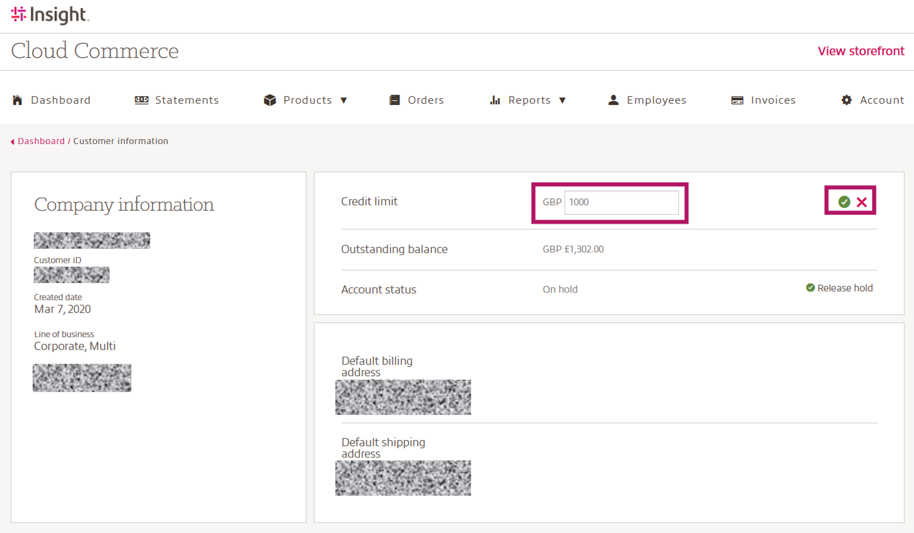Image resolution: width=914 pixels, height=533 pixels.
Task: Click the green Release hold check icon
Action: 810,288
